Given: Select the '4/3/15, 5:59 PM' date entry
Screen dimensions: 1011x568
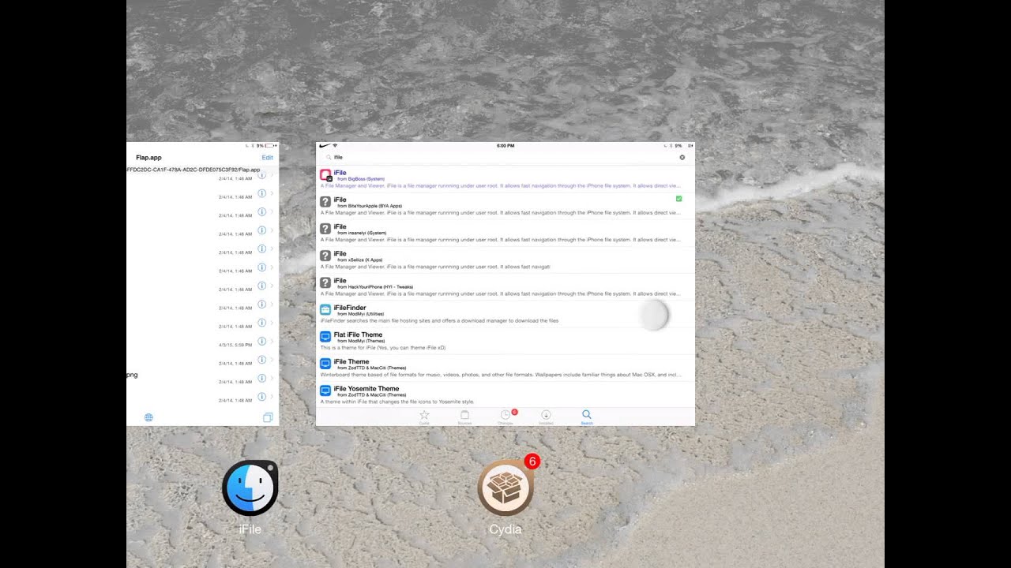Looking at the screenshot, I should (235, 345).
